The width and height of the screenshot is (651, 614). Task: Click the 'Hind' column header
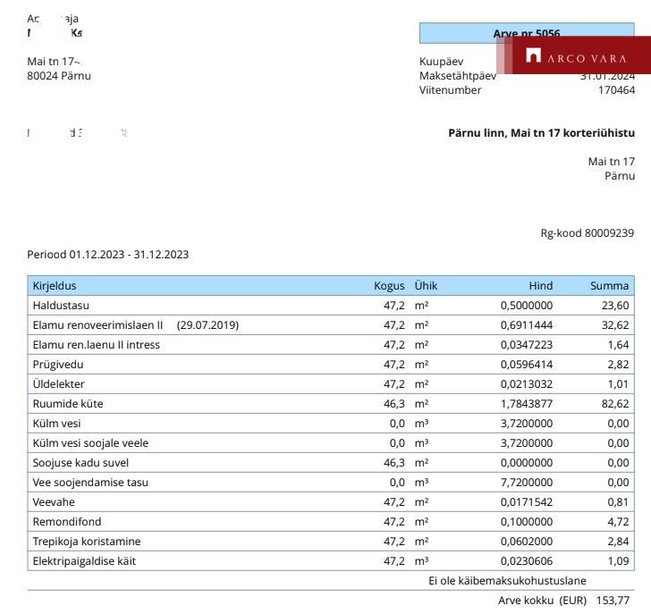point(540,286)
